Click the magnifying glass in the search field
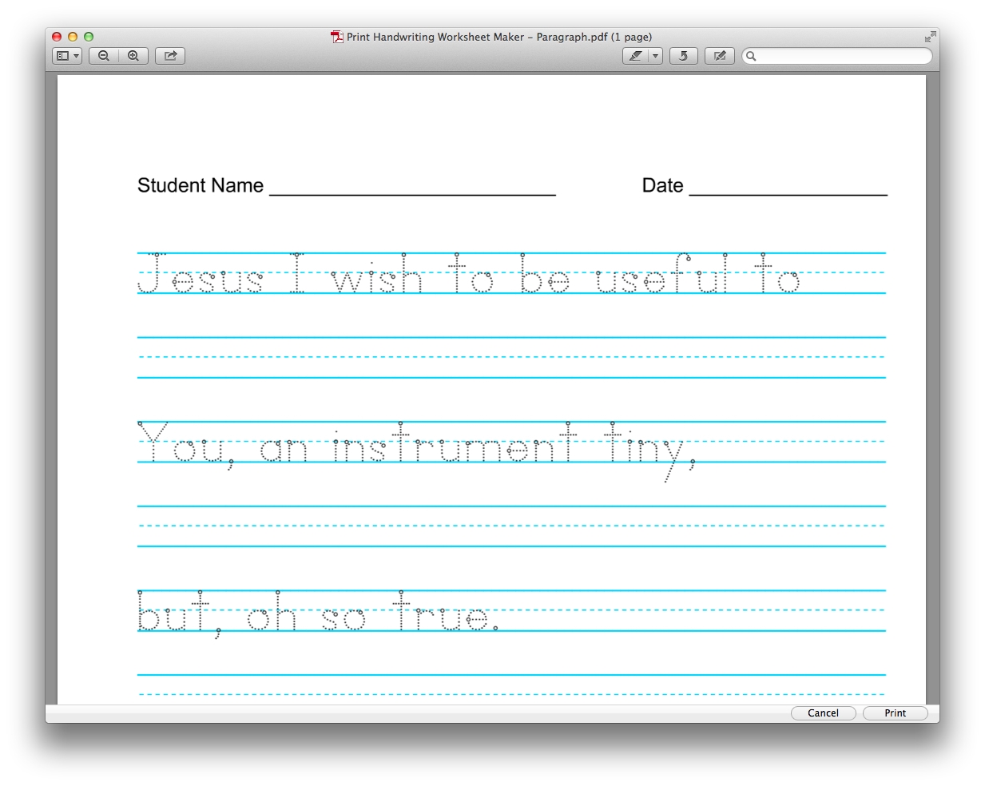This screenshot has width=985, height=786. pos(749,56)
